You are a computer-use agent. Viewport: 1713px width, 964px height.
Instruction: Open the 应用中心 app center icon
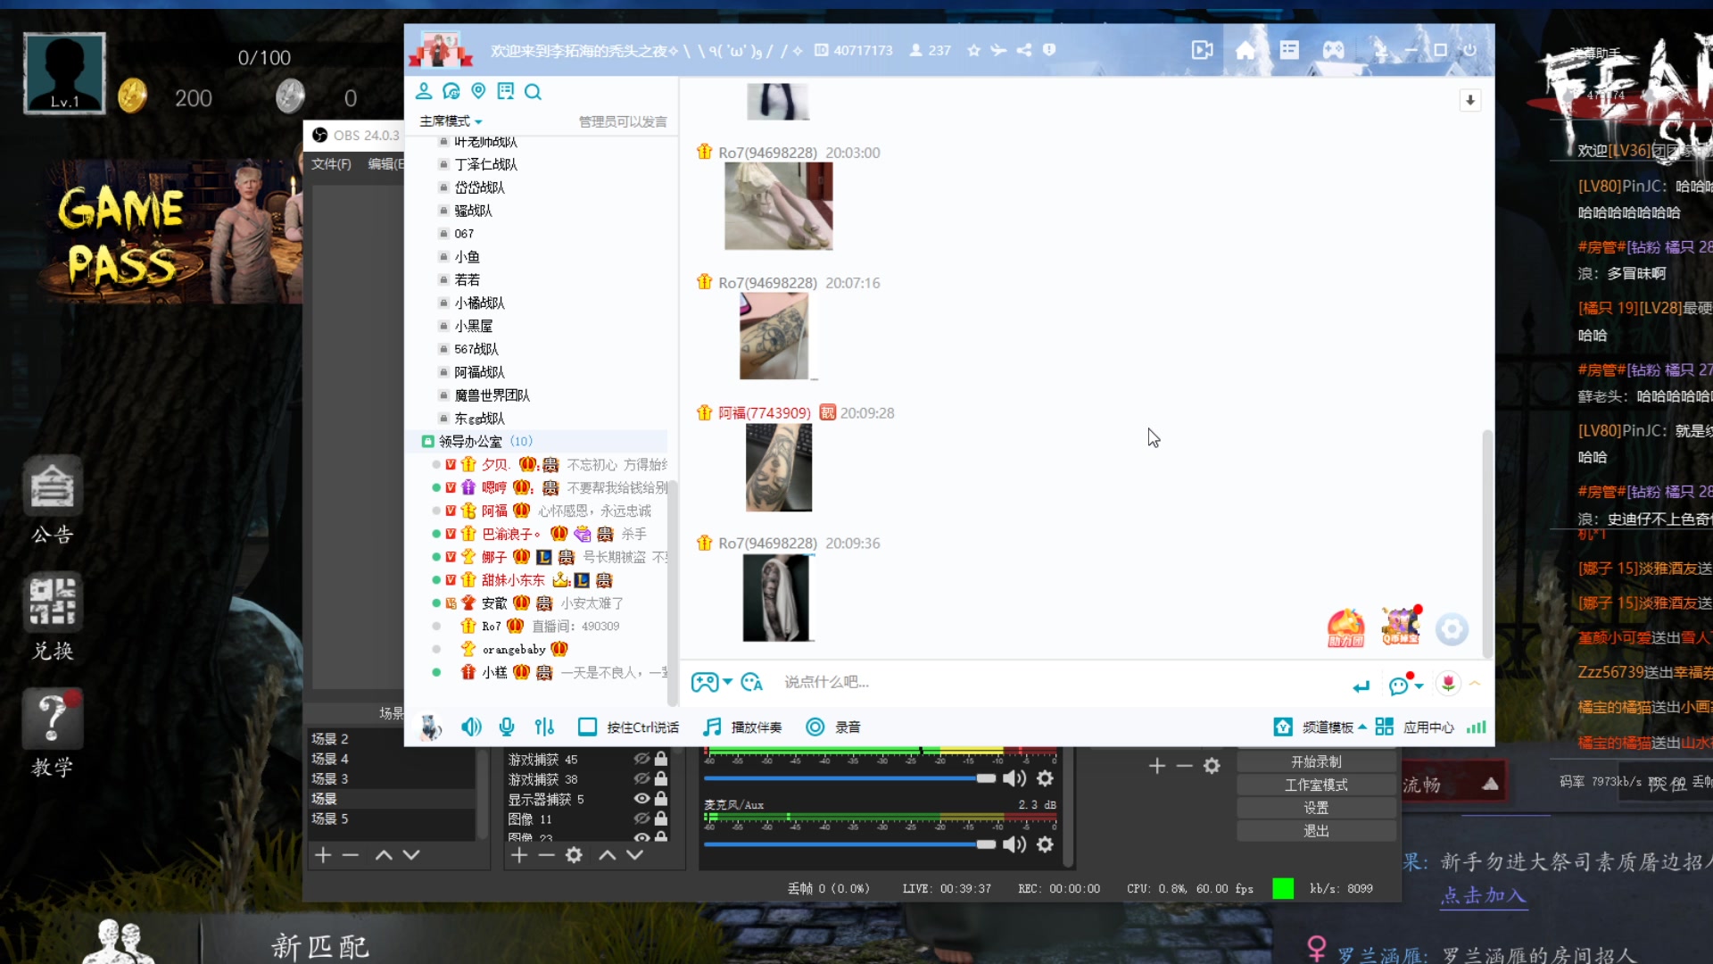point(1384,727)
